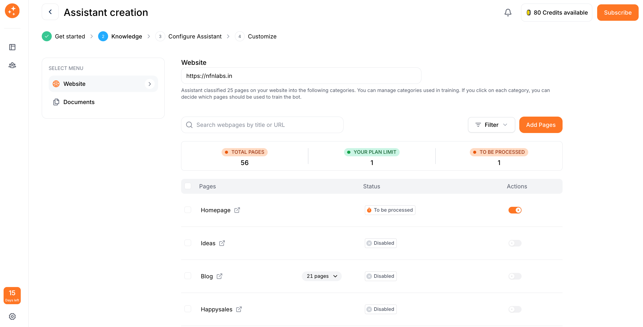Click the back arrow button
Image resolution: width=643 pixels, height=327 pixels.
coord(50,12)
